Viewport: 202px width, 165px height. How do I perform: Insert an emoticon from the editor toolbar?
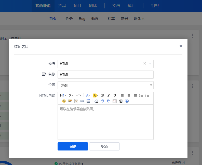coord(64,101)
